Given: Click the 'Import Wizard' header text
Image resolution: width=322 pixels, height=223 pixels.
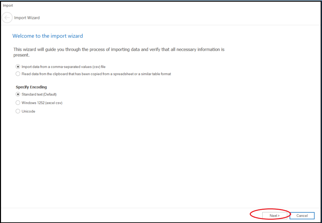Looking at the screenshot, I should point(27,18).
